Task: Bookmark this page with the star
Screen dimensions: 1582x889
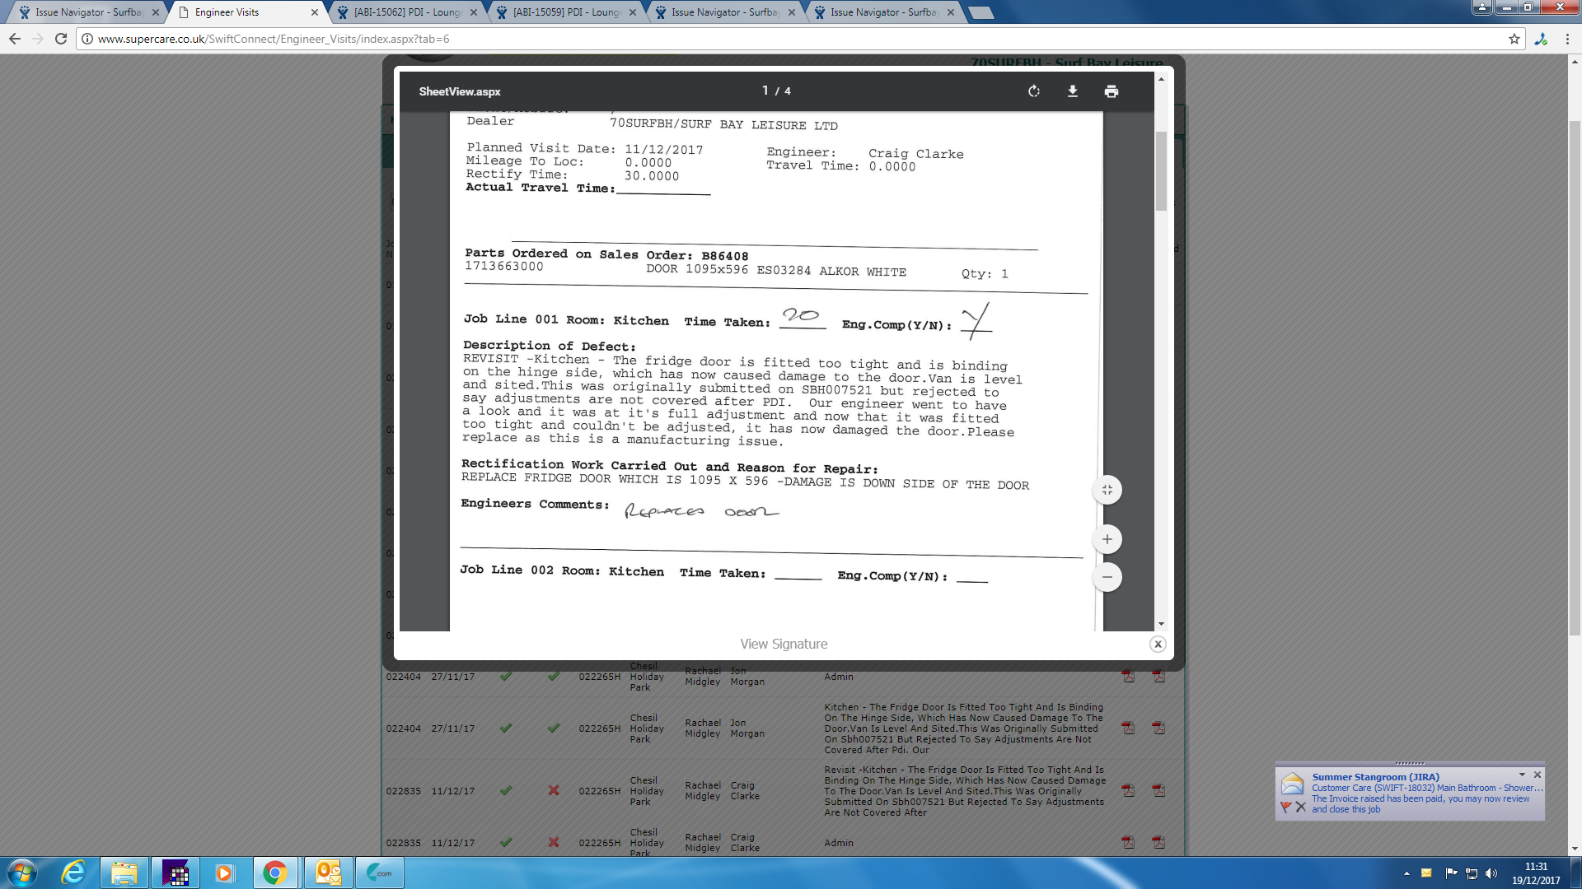Action: click(1514, 39)
